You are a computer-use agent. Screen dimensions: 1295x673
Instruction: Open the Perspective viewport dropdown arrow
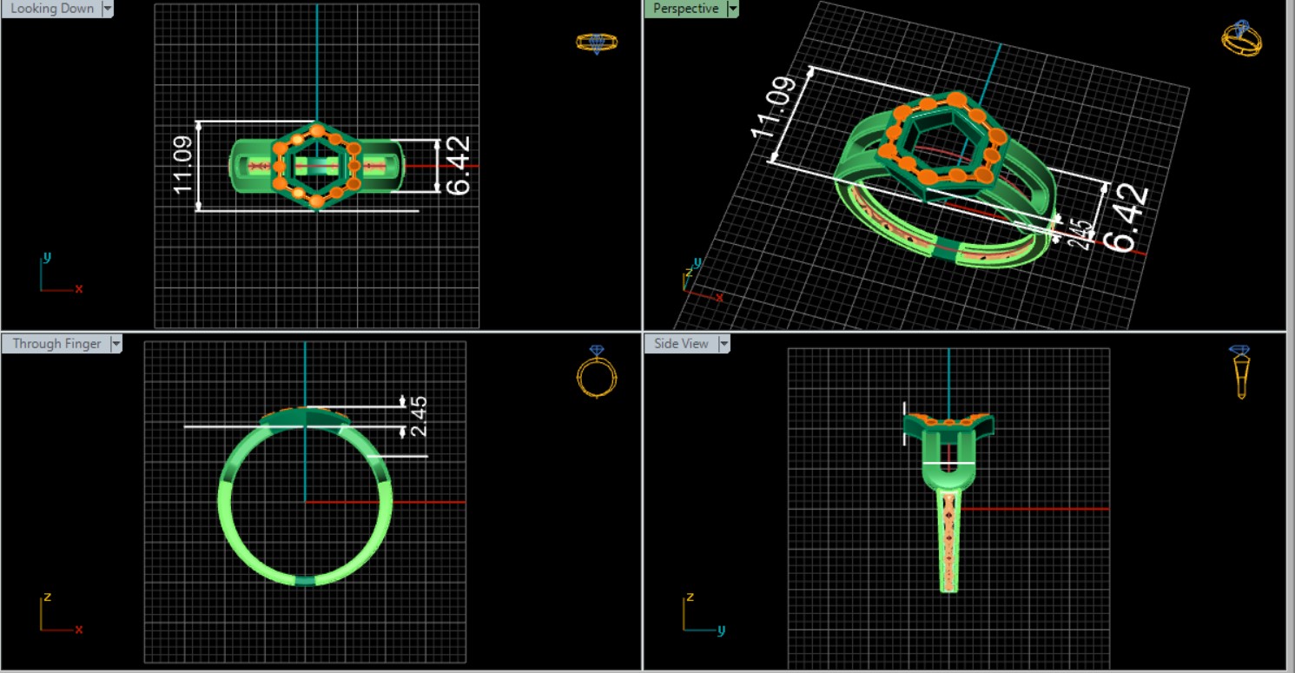pyautogui.click(x=733, y=9)
